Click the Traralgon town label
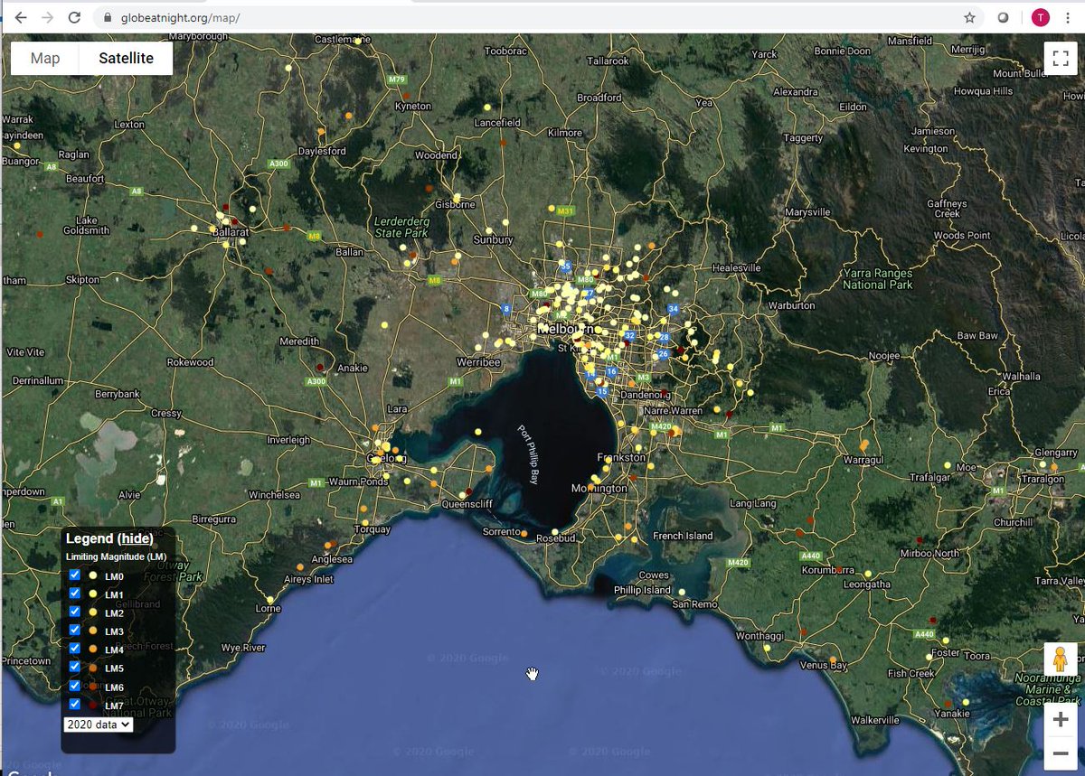This screenshot has width=1085, height=776. pyautogui.click(x=1043, y=478)
